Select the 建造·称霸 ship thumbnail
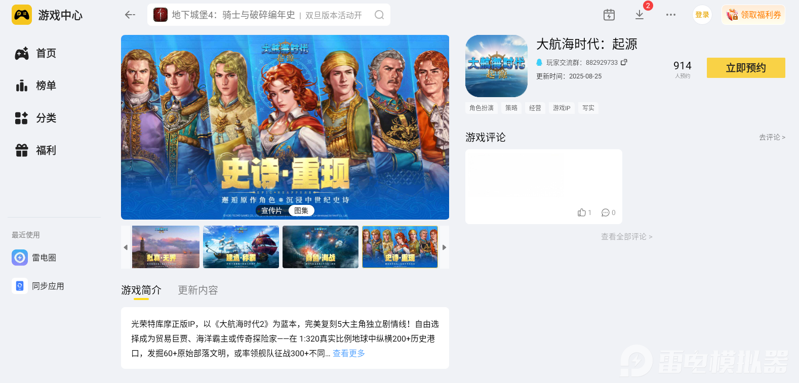Image resolution: width=799 pixels, height=383 pixels. point(241,247)
